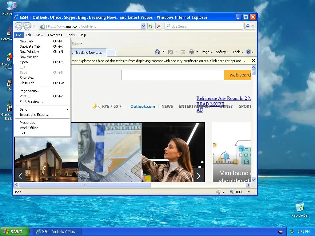Click the weather icon beside RYE
This screenshot has height=236, width=315.
click(96, 106)
